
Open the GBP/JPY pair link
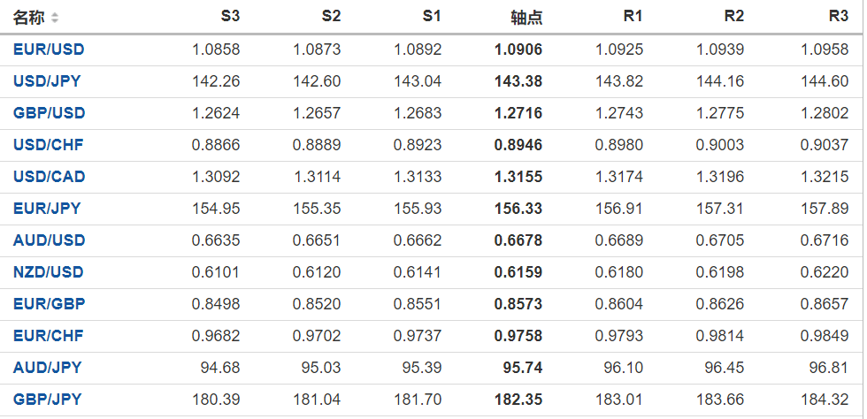point(47,400)
